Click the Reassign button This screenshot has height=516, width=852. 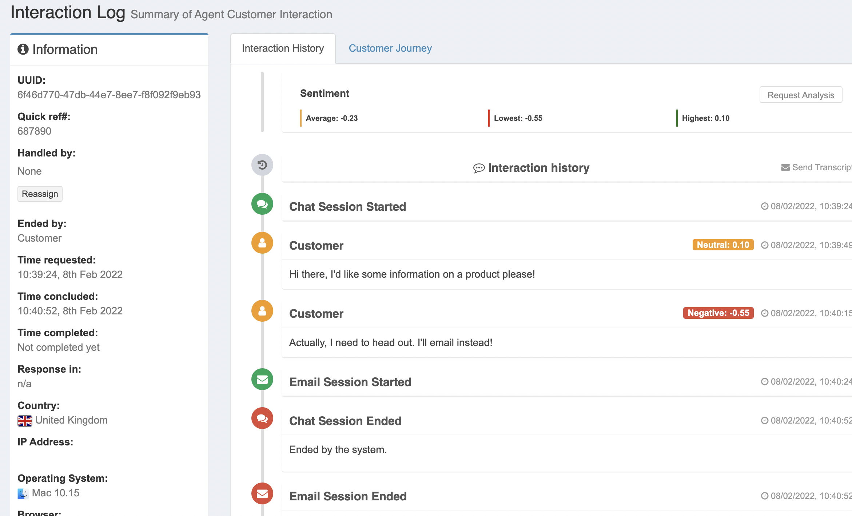click(x=40, y=194)
